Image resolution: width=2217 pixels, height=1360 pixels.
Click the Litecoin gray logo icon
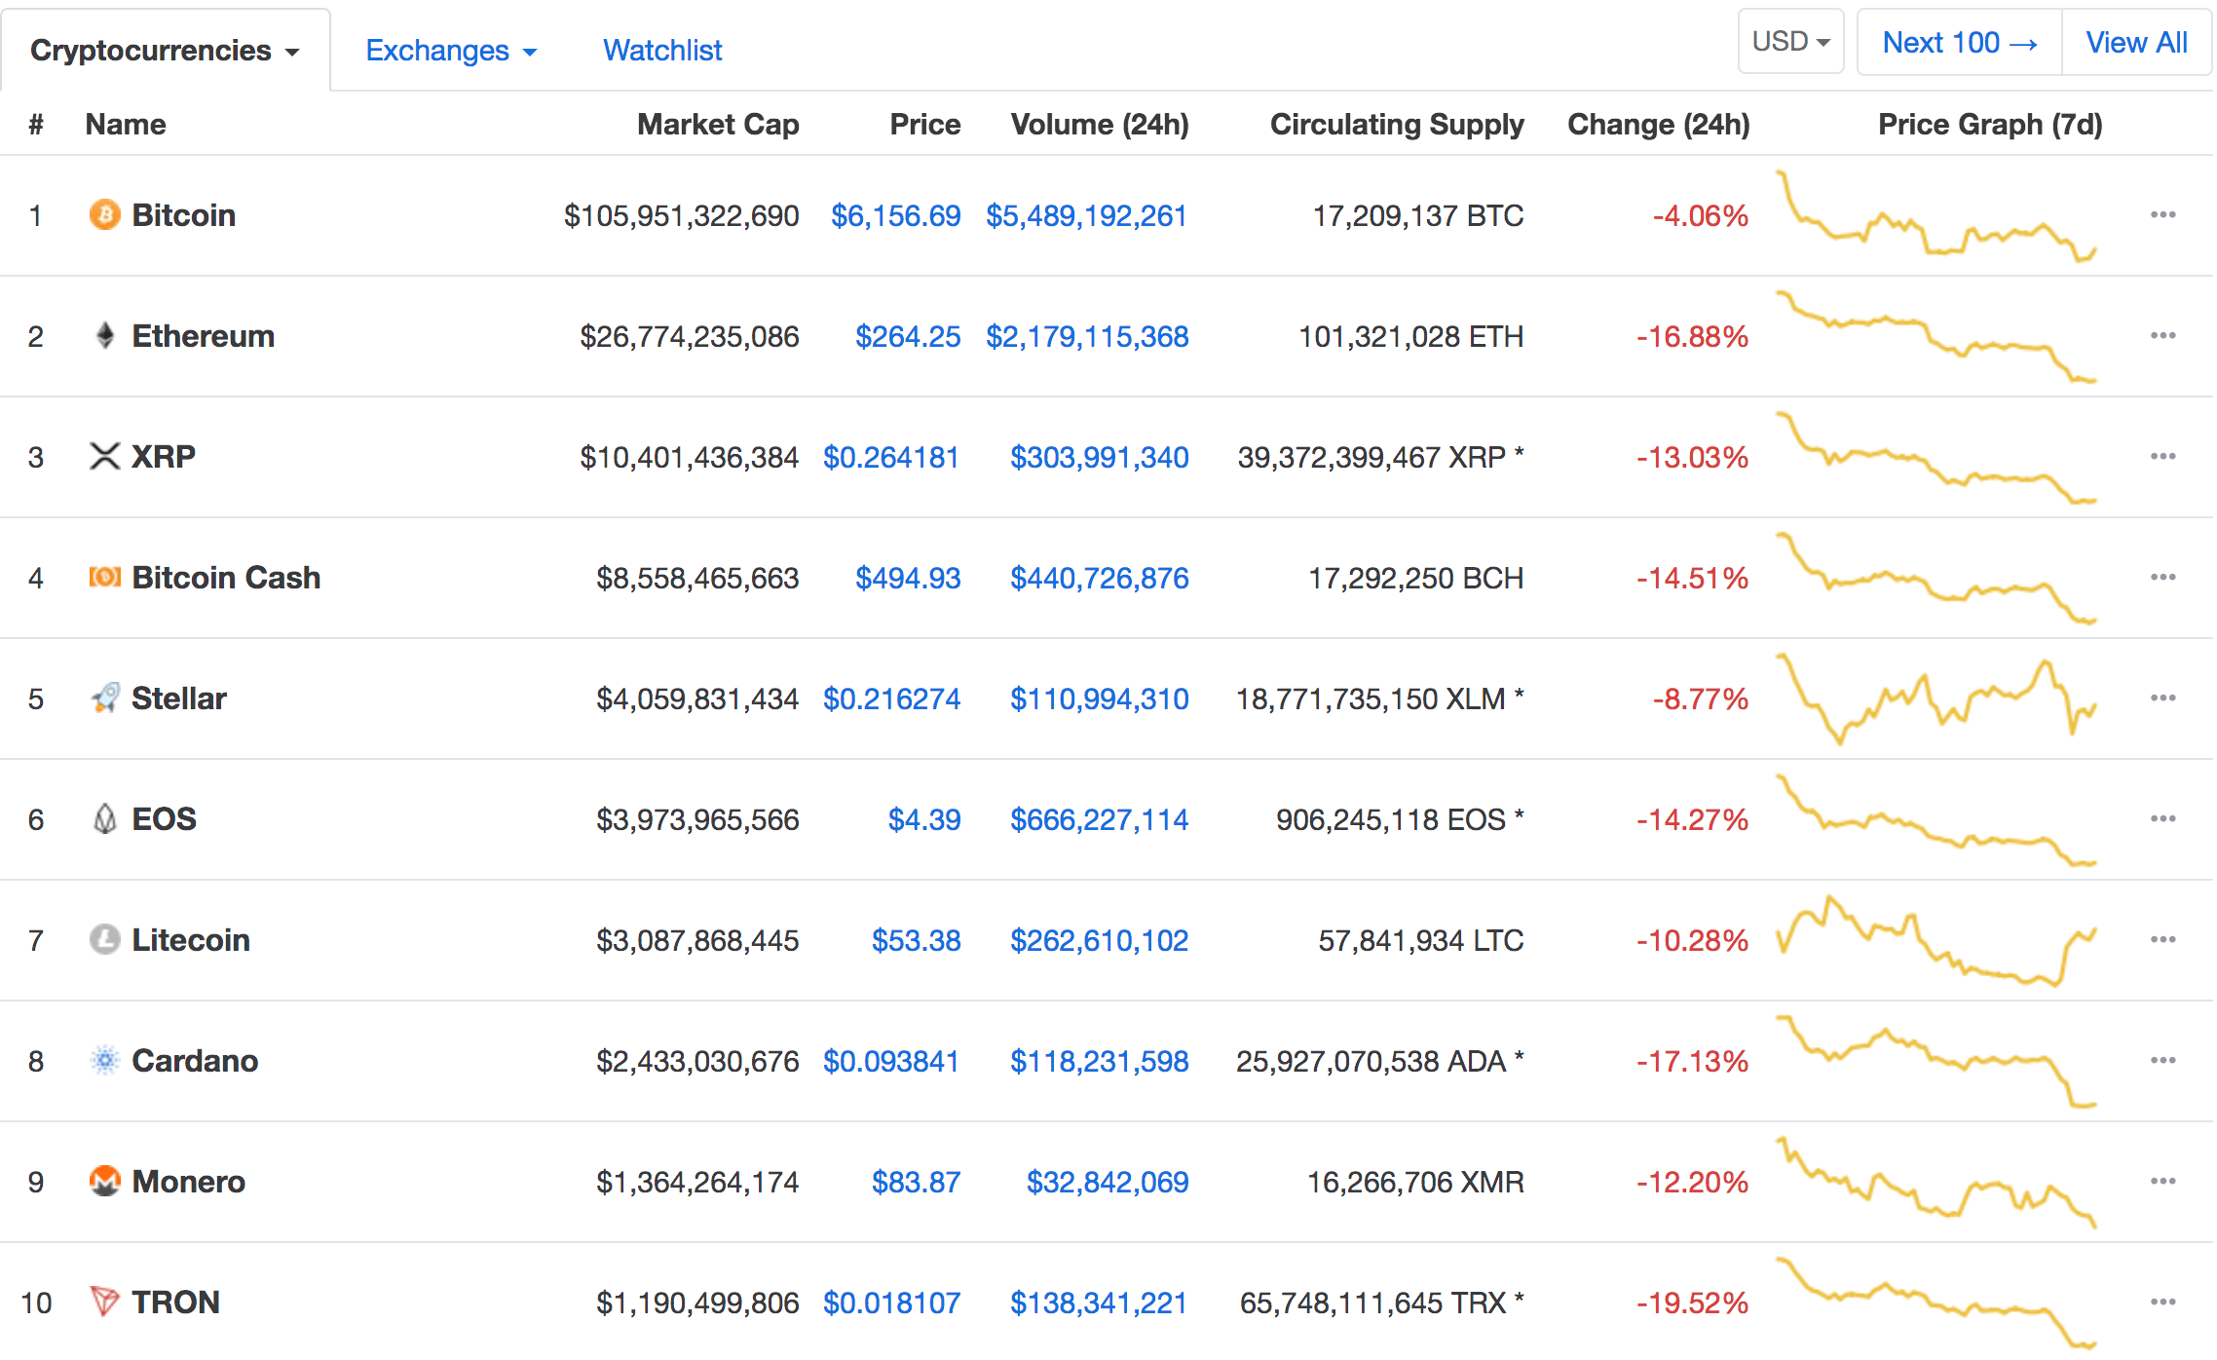coord(105,939)
